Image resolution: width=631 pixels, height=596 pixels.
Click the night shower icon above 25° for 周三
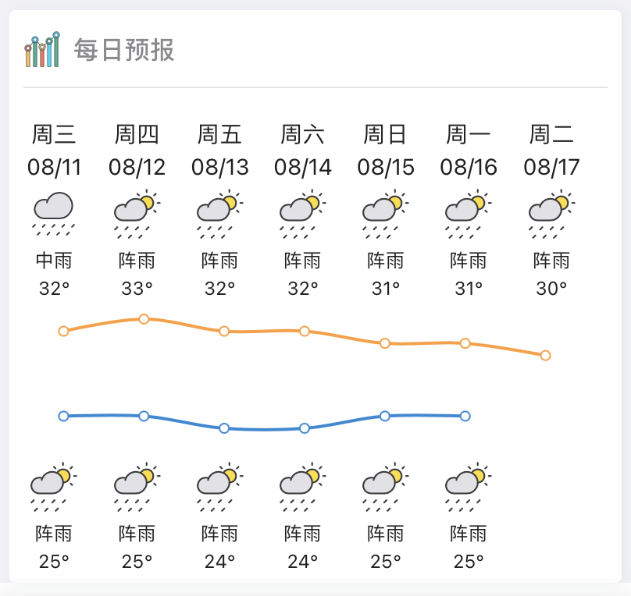[54, 487]
